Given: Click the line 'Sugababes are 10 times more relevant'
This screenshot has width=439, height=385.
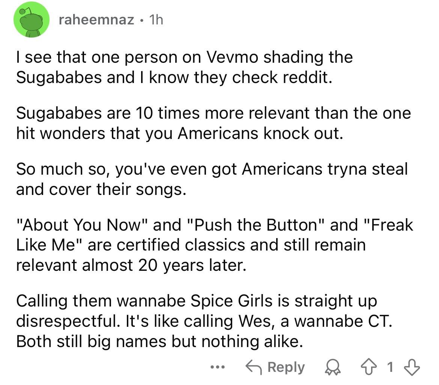Looking at the screenshot, I should pos(213,113).
